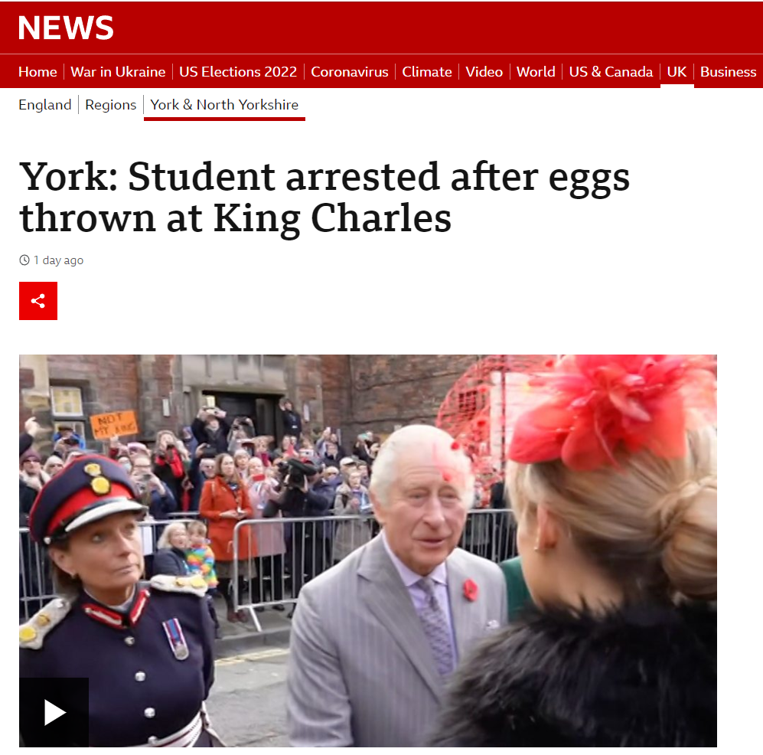Click the article headline about eggs thrown

click(324, 198)
